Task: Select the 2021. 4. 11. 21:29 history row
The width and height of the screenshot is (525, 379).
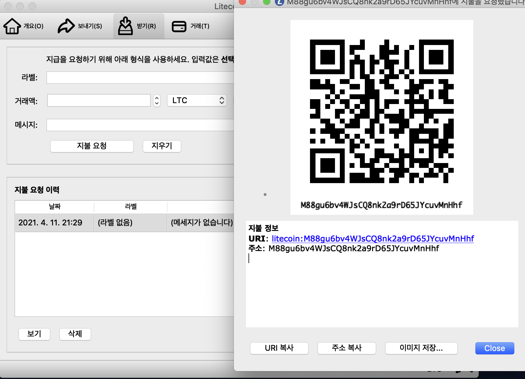Action: pos(124,223)
